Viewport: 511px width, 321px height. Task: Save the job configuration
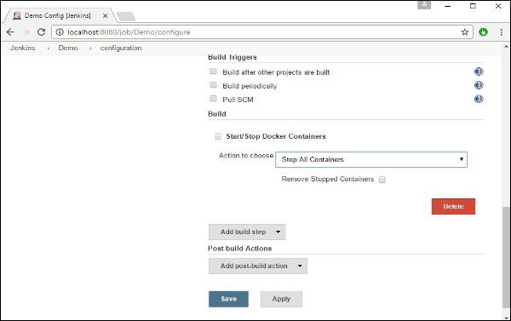(228, 299)
